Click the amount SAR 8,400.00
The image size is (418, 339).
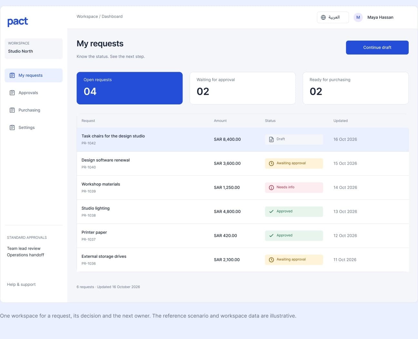(x=227, y=140)
